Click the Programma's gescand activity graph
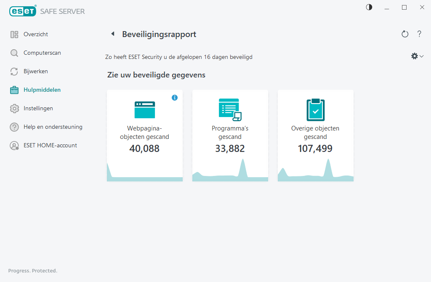Viewport: 431px width, 282px height. tap(230, 170)
